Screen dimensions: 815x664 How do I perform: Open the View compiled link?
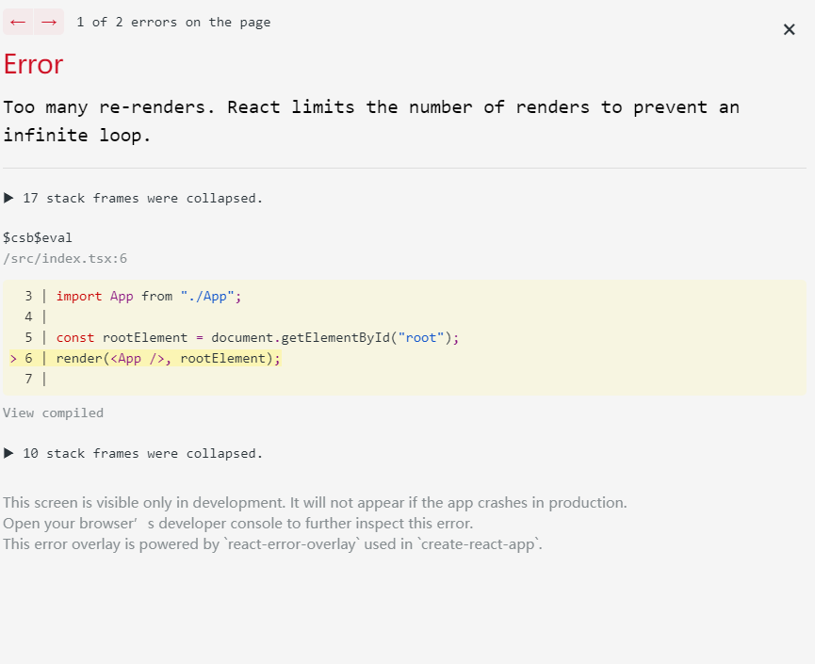click(x=53, y=413)
